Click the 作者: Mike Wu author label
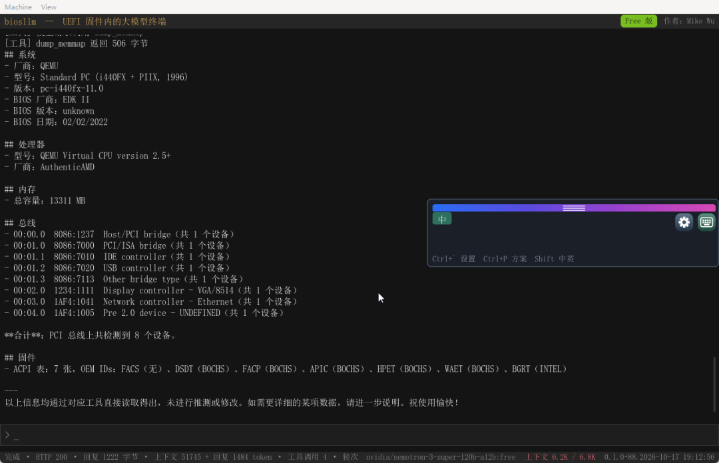719x463 pixels. [689, 21]
